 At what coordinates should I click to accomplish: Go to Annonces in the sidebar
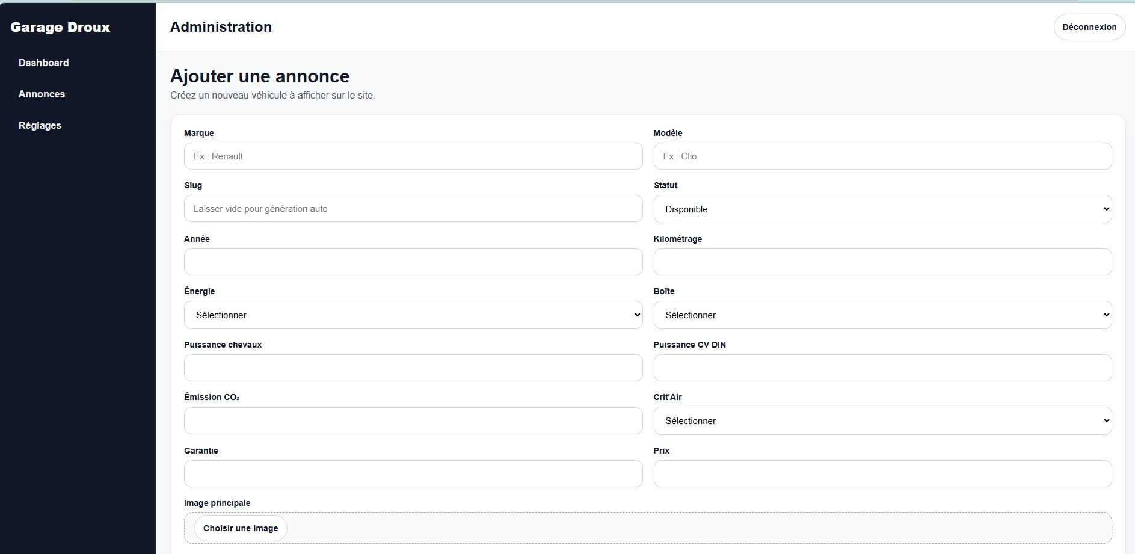tap(42, 94)
